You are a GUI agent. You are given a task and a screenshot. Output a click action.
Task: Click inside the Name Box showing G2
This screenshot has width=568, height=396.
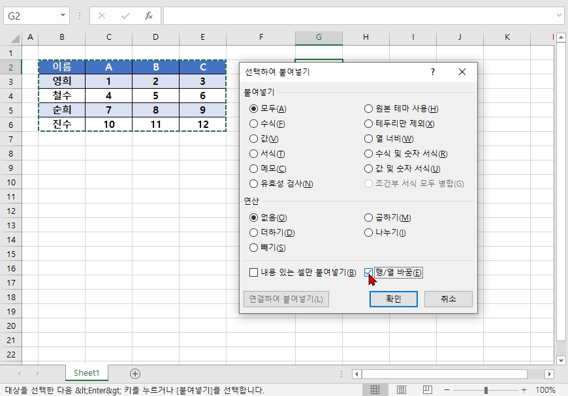29,15
